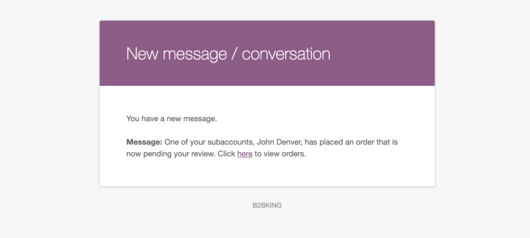Click the phrase "has placed an order"
The image size is (530, 238).
coord(333,142)
